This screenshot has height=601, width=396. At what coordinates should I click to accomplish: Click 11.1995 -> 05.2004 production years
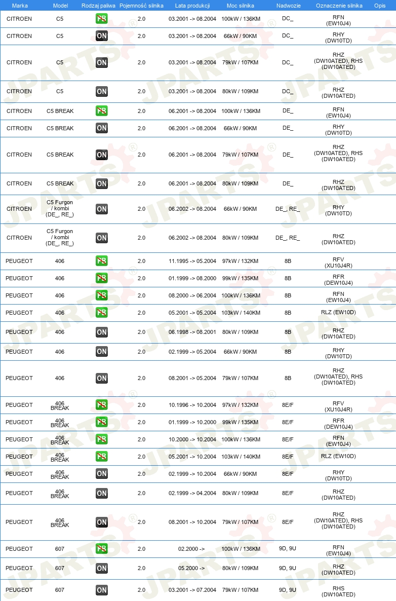point(192,261)
